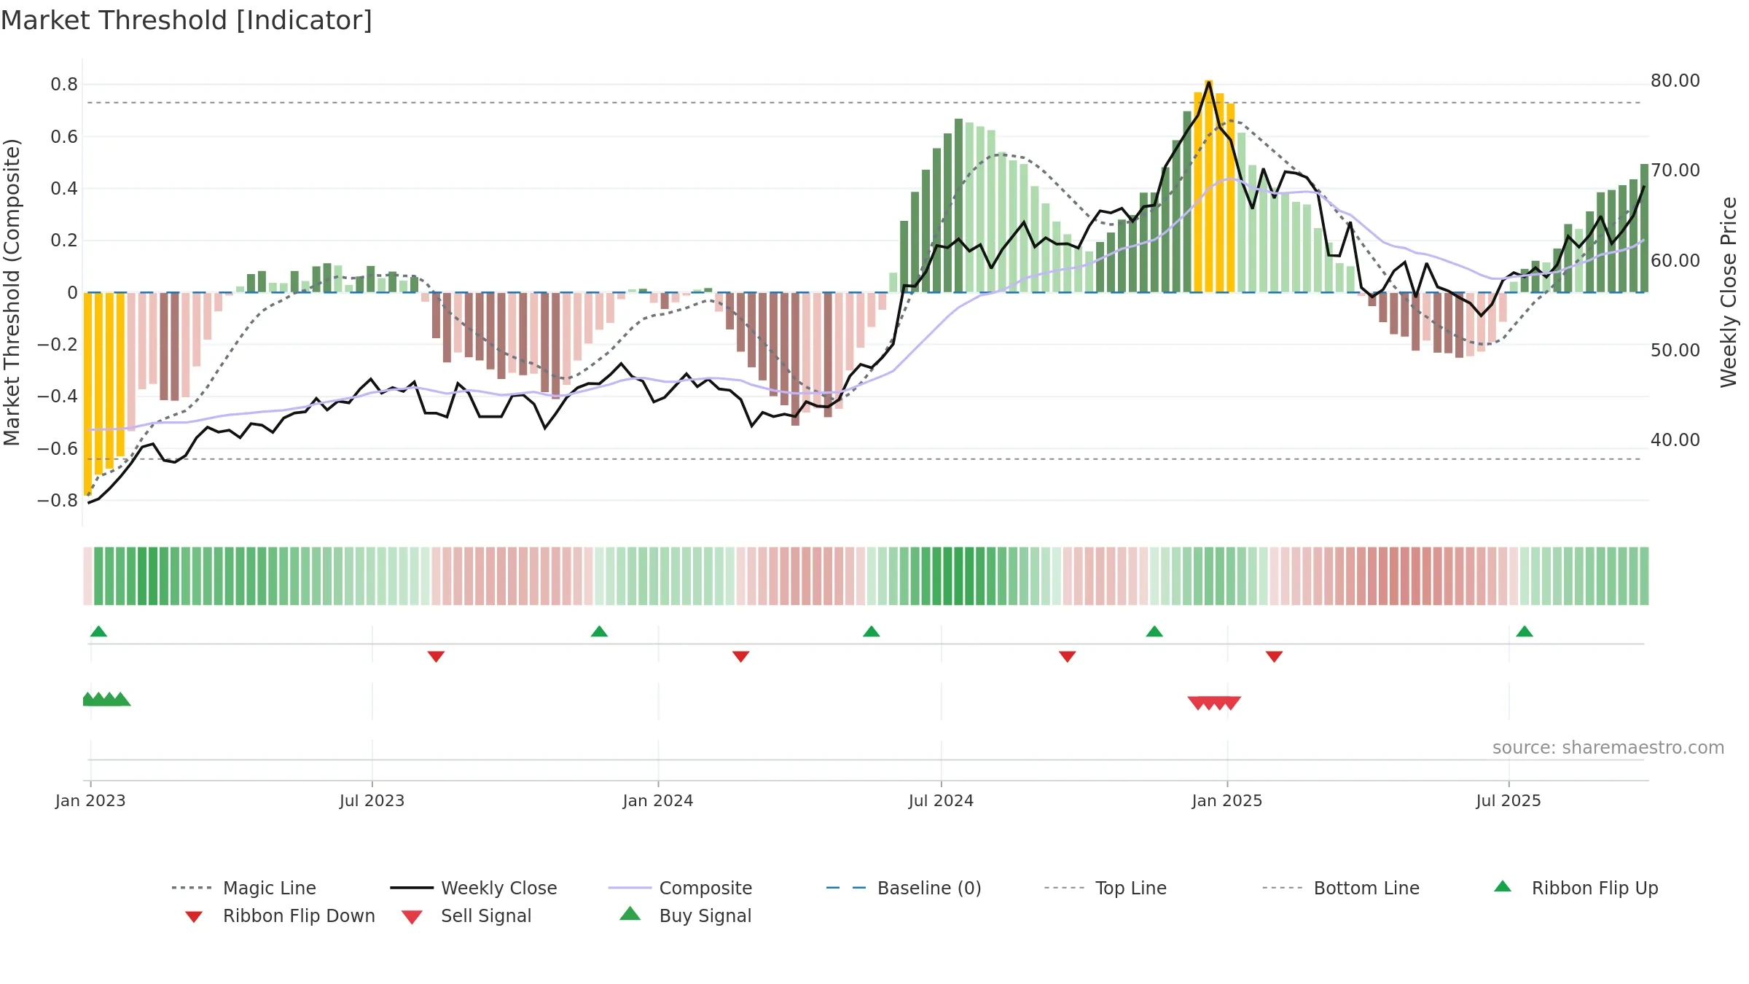
Task: Click the Jul 2023 x-axis label
Action: [372, 800]
